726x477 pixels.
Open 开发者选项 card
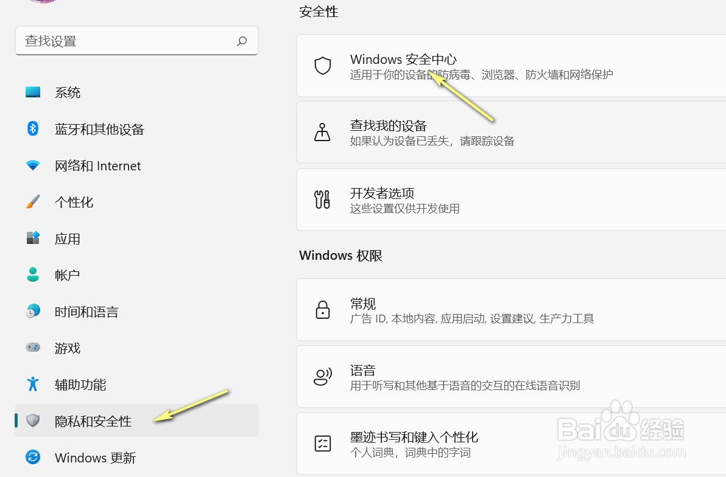[511, 200]
